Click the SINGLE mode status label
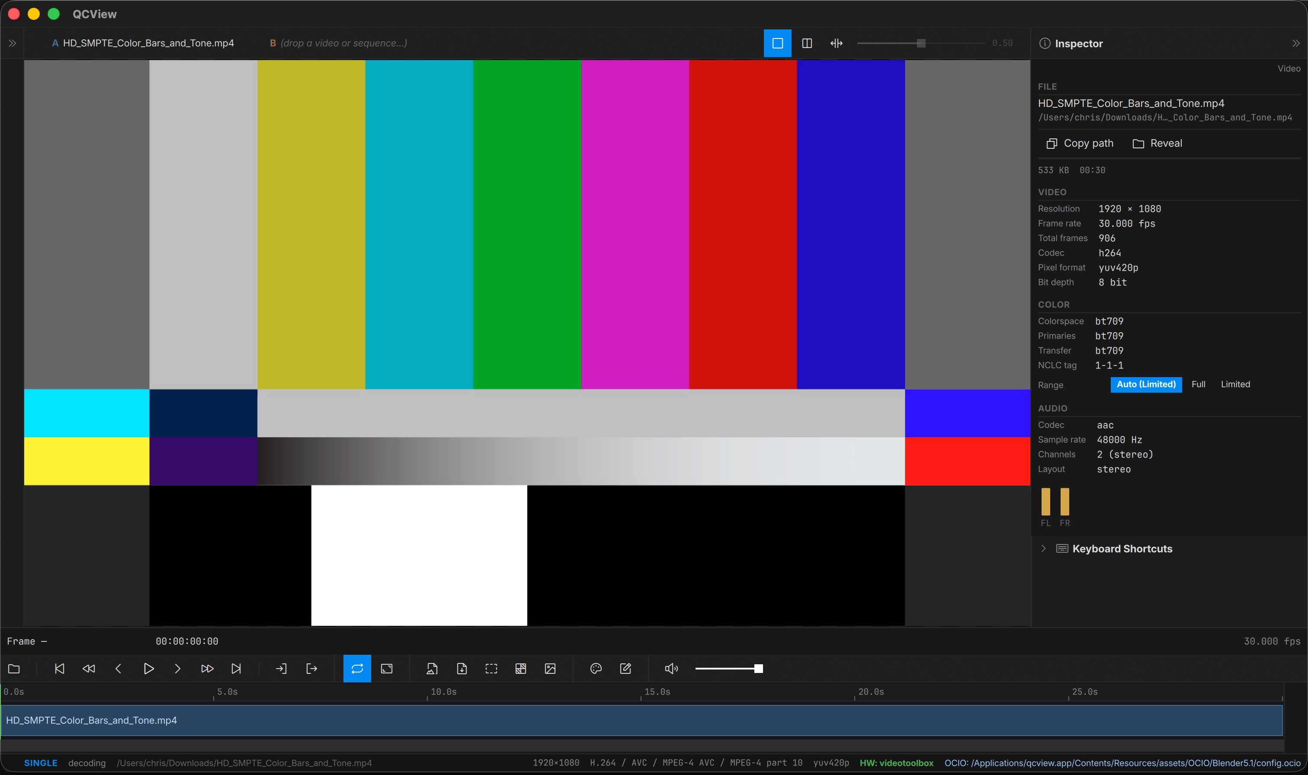The image size is (1308, 775). point(41,763)
